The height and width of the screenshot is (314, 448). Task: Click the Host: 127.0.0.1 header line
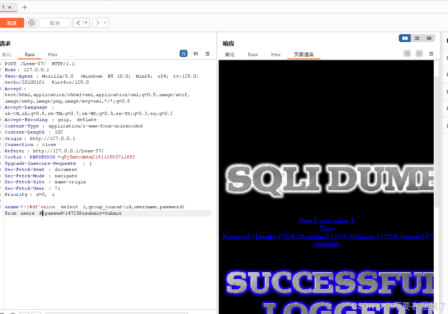click(x=27, y=70)
